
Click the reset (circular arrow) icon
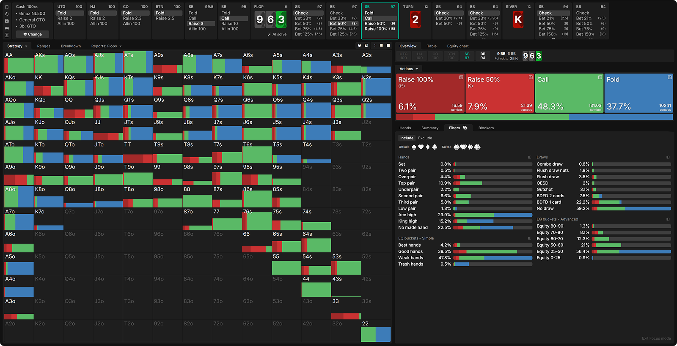click(7, 14)
